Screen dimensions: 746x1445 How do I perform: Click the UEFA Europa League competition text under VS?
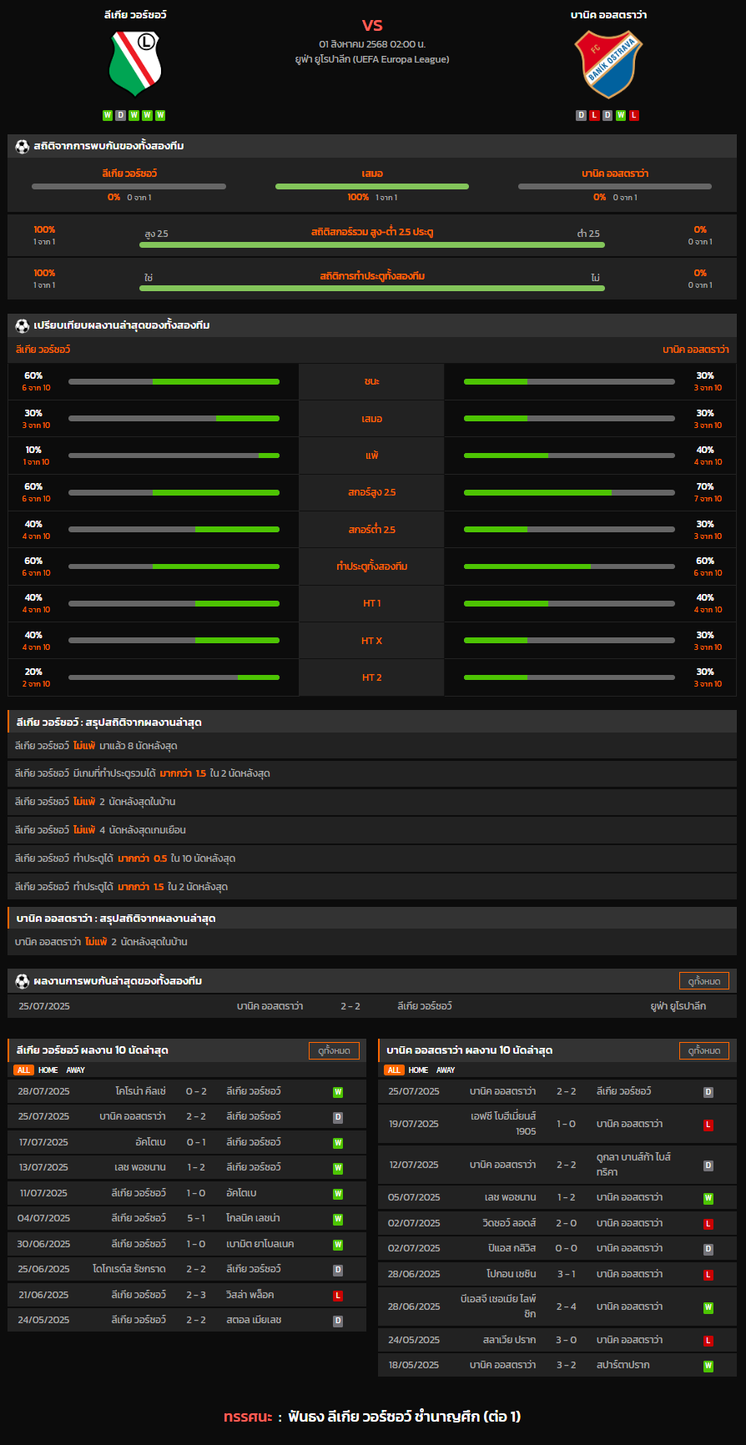click(372, 59)
